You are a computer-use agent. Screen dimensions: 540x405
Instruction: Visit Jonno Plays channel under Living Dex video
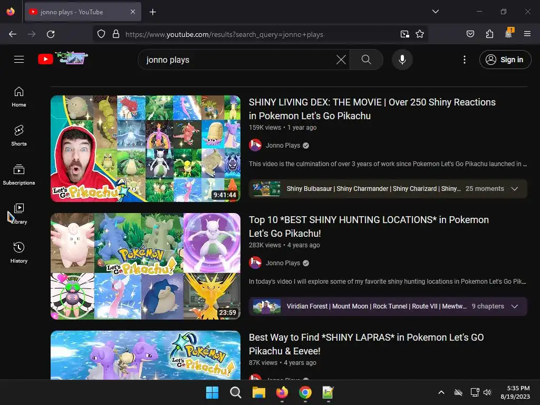click(283, 146)
